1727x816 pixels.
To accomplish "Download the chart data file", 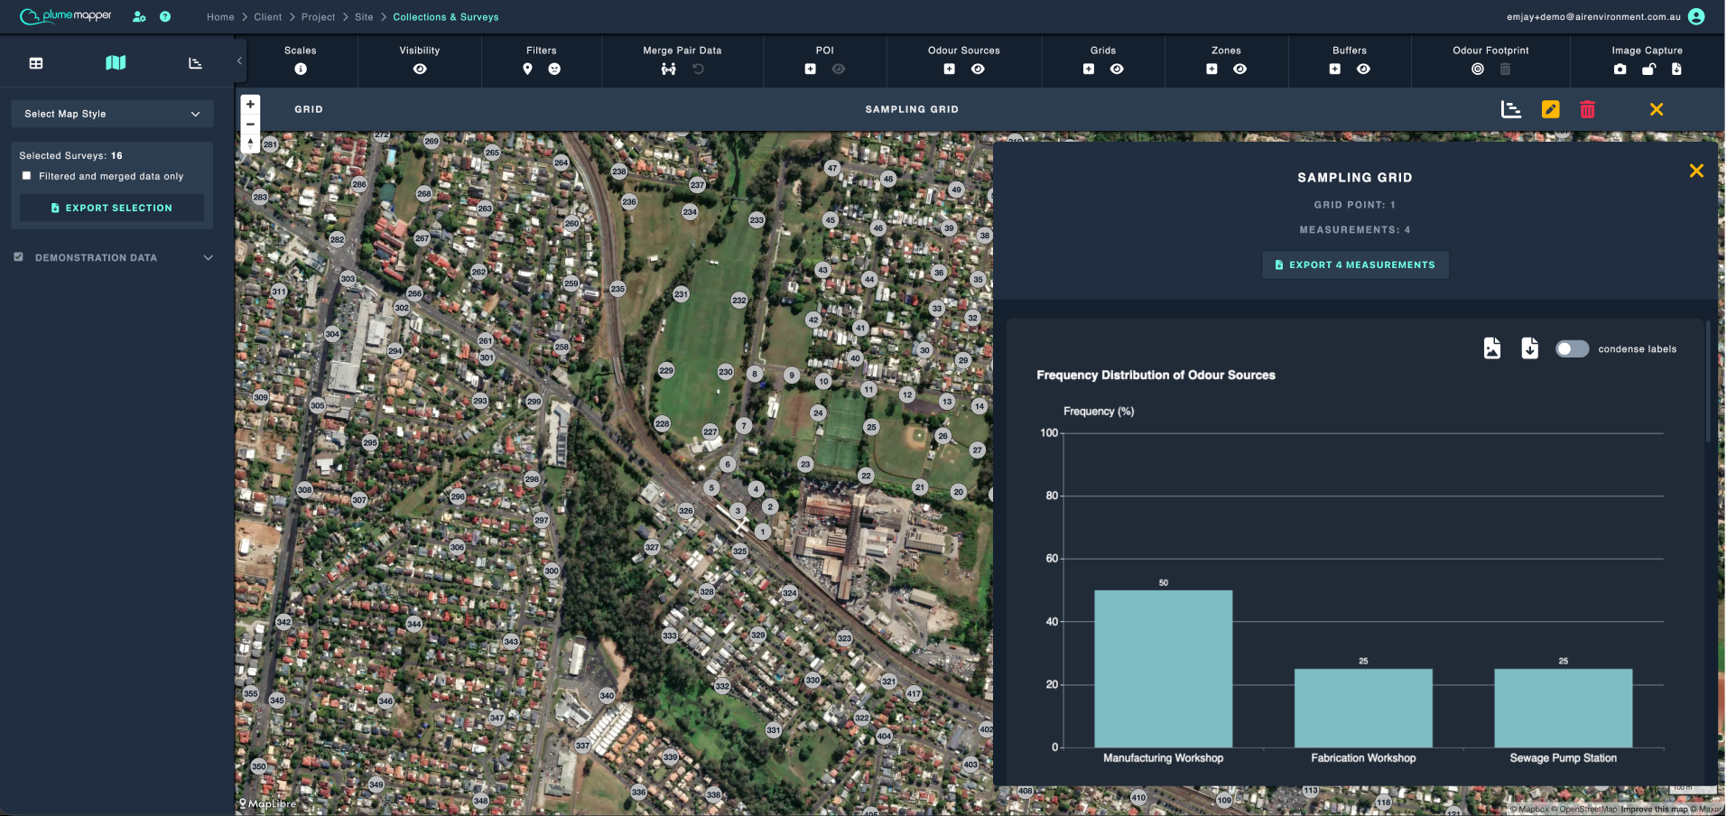I will point(1530,348).
